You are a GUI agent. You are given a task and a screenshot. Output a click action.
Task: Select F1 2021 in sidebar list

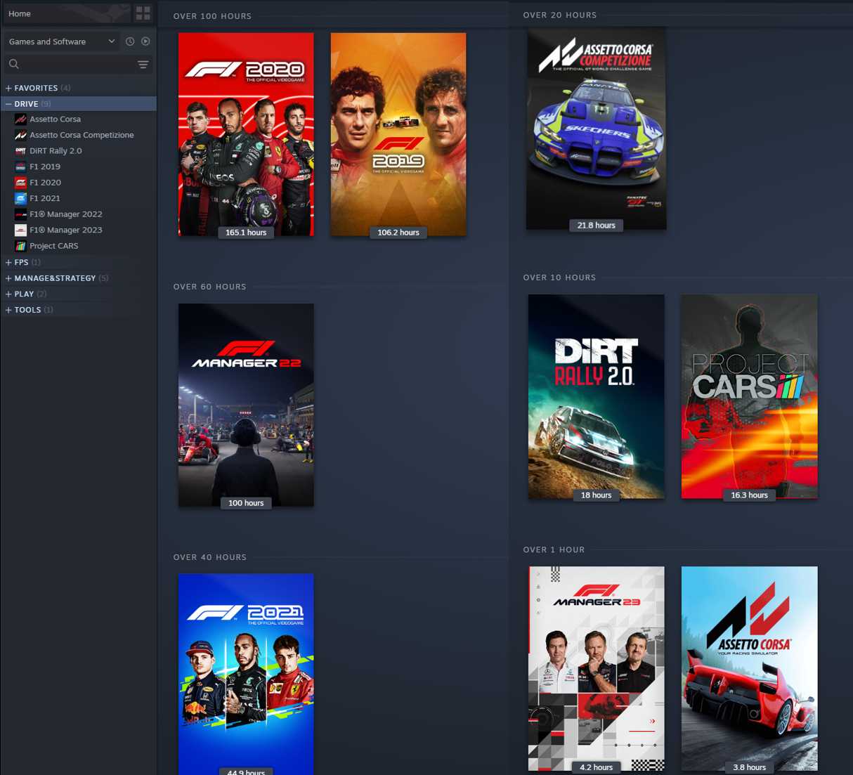(x=45, y=198)
